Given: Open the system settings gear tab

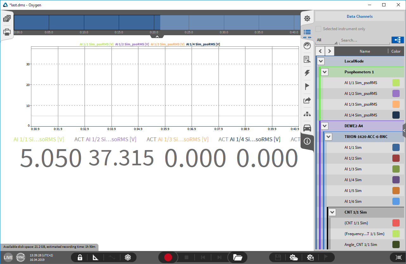Looking at the screenshot, I should click(x=307, y=18).
